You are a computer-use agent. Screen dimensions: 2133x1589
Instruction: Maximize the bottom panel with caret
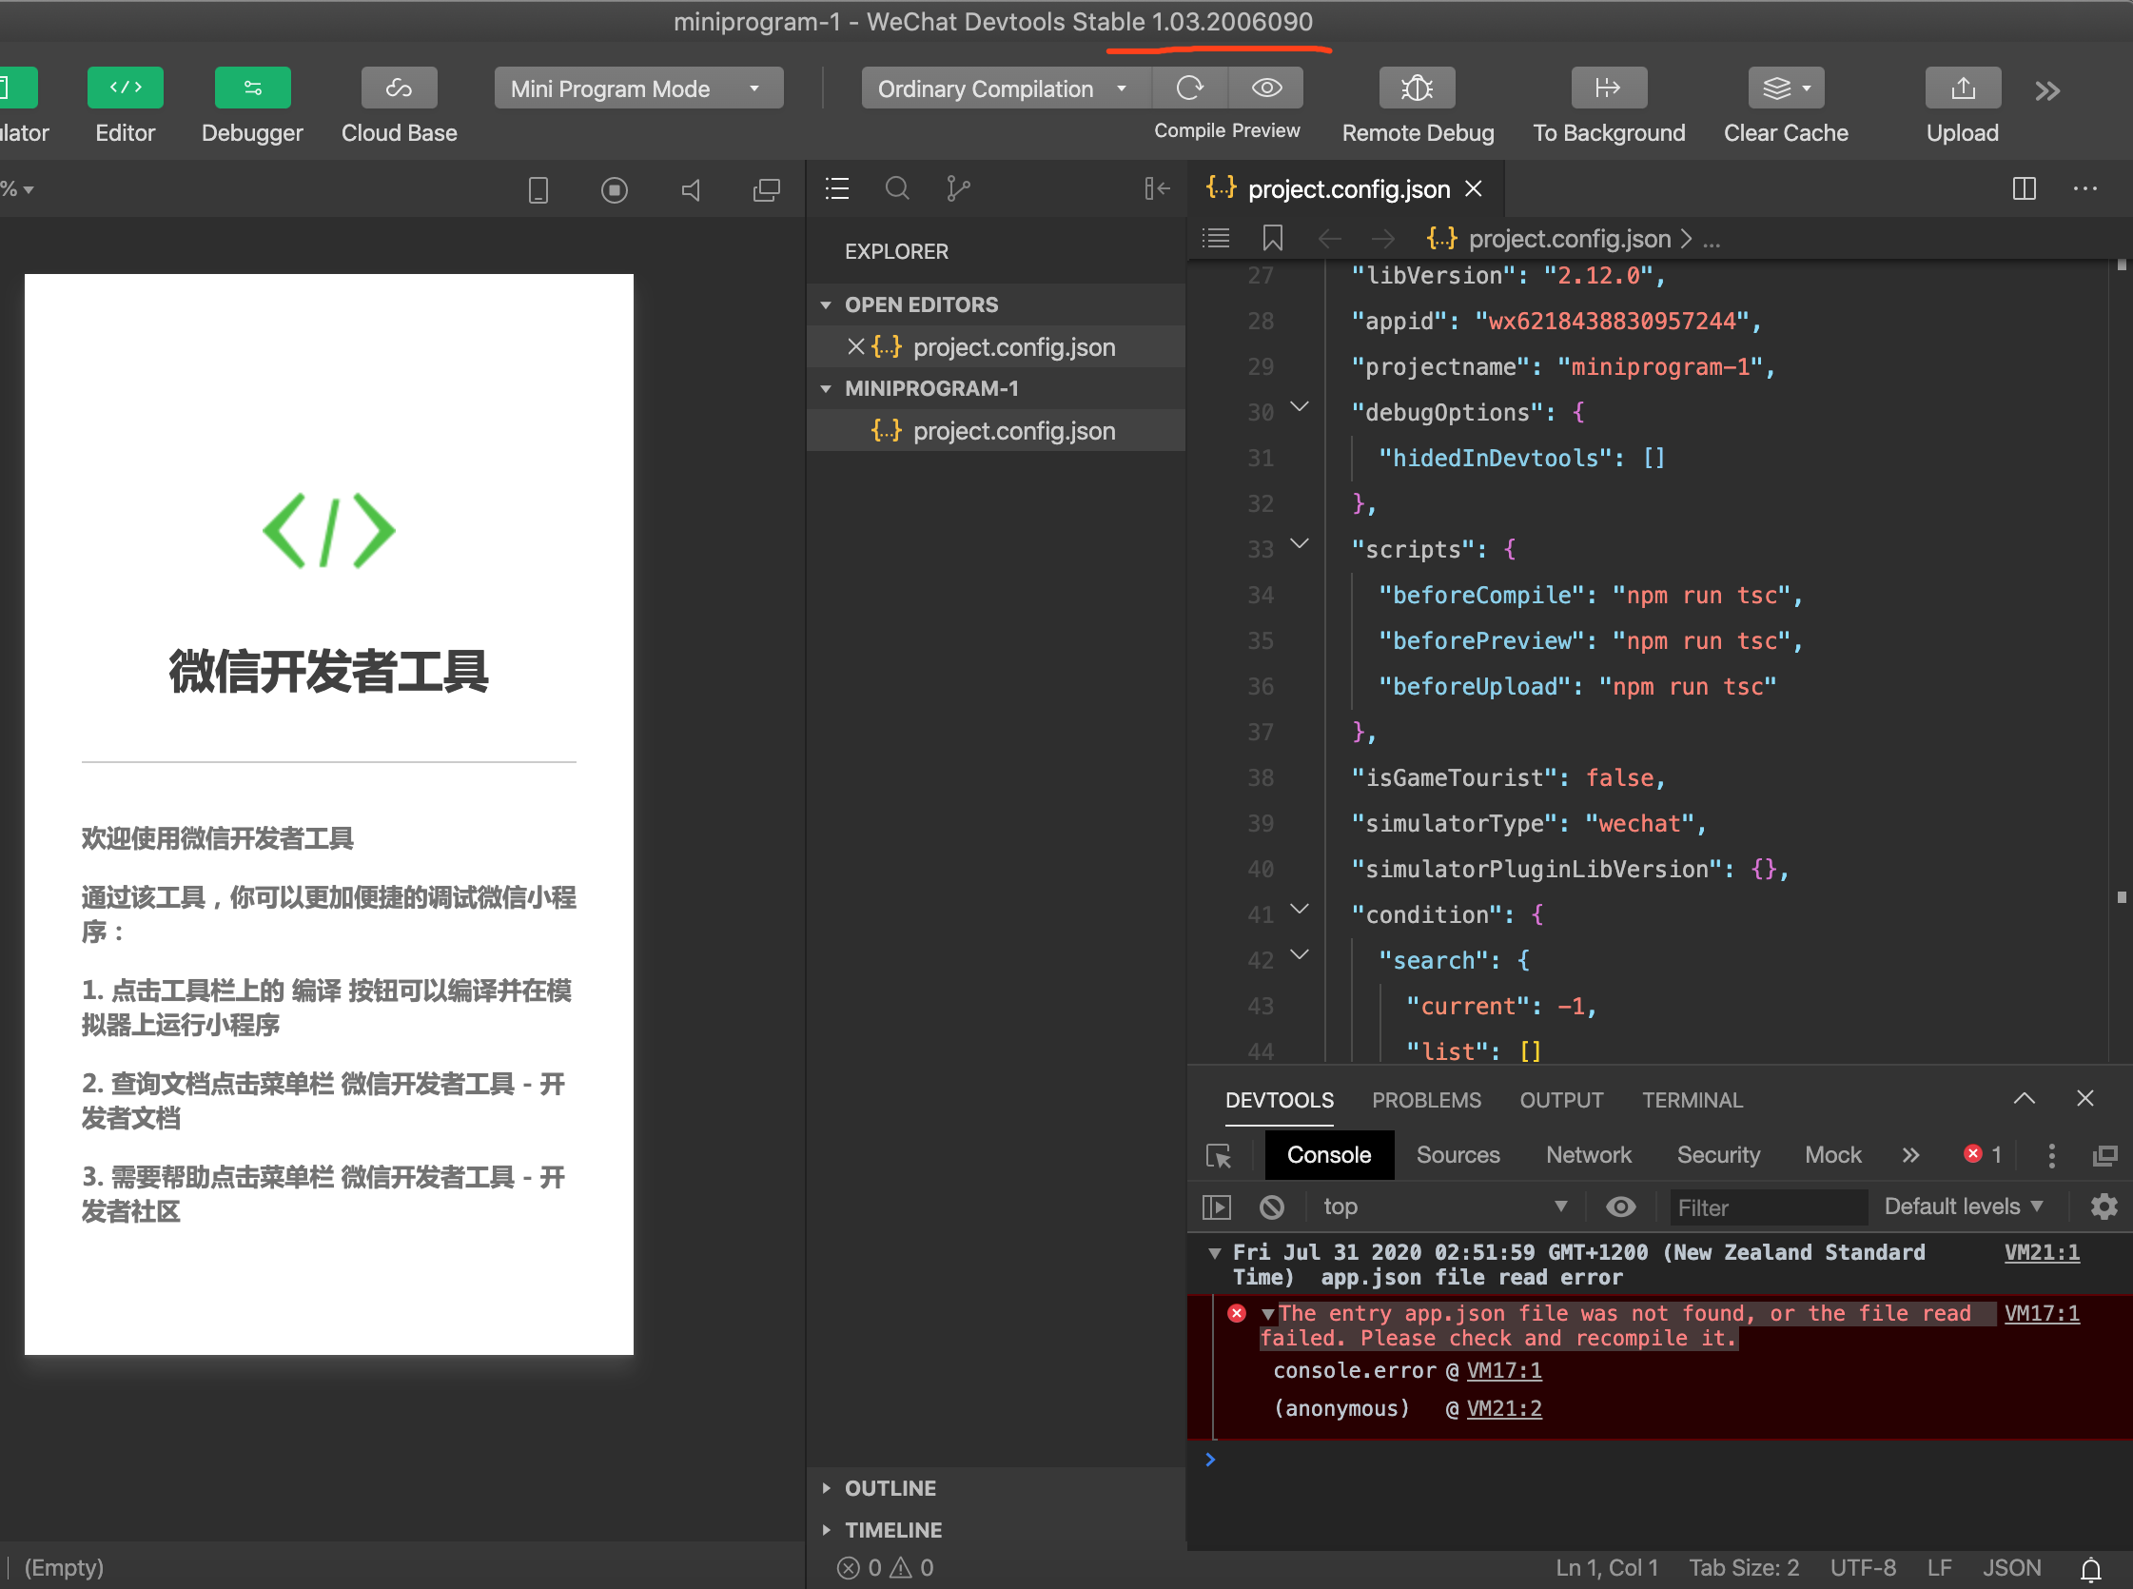pyautogui.click(x=2025, y=1098)
